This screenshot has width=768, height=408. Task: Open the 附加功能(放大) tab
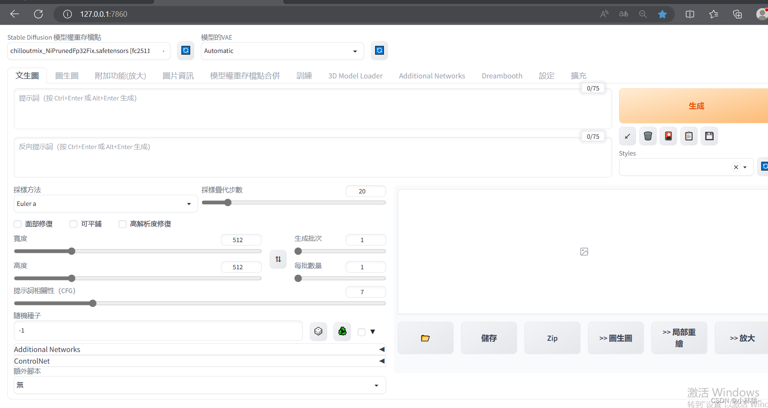120,76
